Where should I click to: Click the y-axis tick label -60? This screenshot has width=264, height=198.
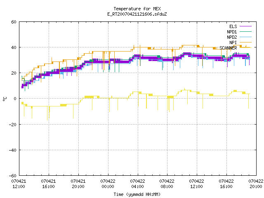[13, 176]
